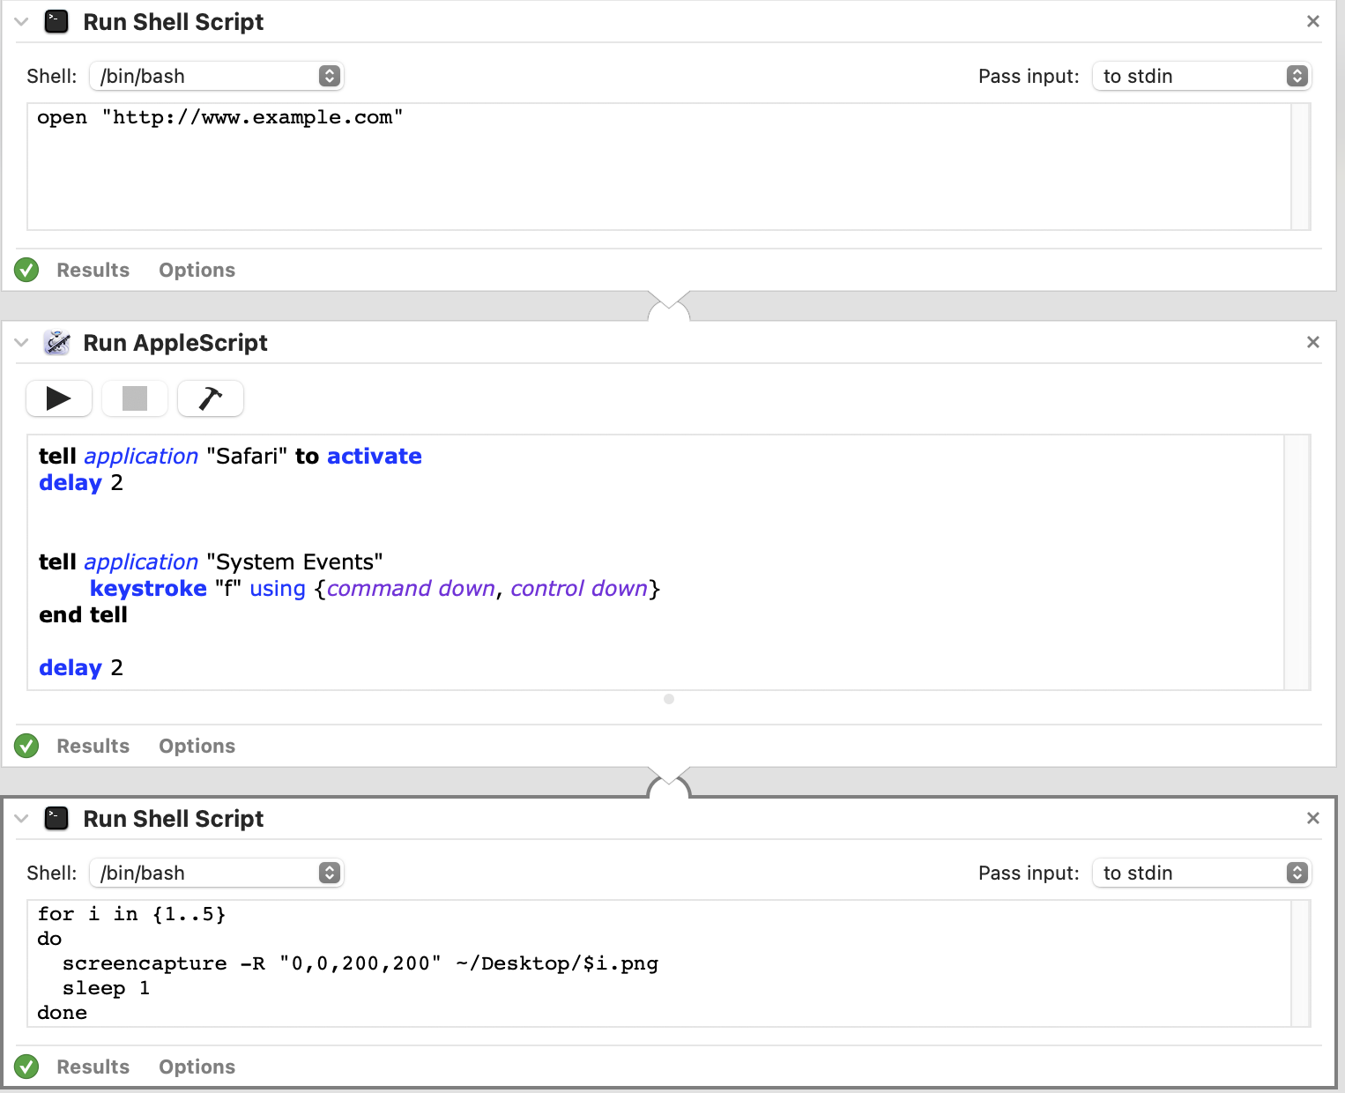Run the AppleScript with the play button

point(59,398)
